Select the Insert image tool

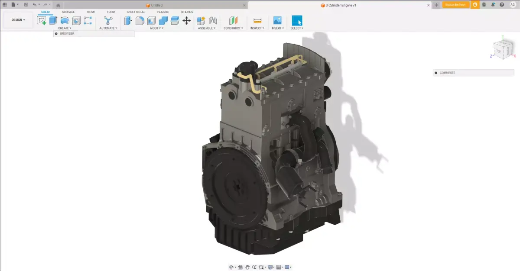[279, 20]
